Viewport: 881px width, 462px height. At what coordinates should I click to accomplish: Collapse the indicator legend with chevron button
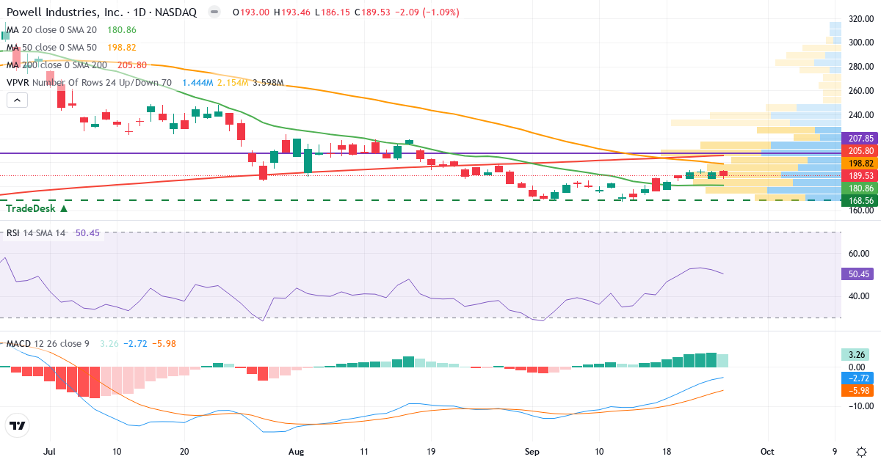[17, 99]
